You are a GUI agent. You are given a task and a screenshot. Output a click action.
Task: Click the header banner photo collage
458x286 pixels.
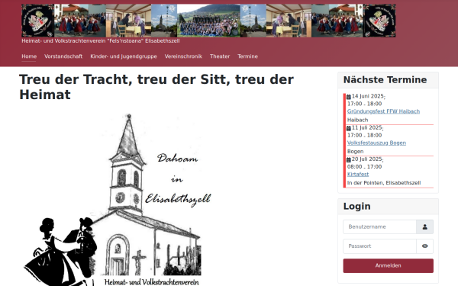pos(208,21)
